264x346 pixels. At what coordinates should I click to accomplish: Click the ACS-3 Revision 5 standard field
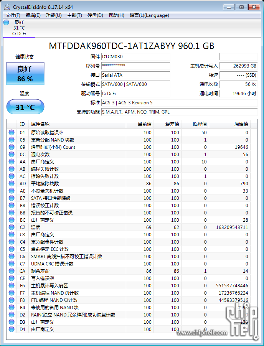click(x=180, y=103)
